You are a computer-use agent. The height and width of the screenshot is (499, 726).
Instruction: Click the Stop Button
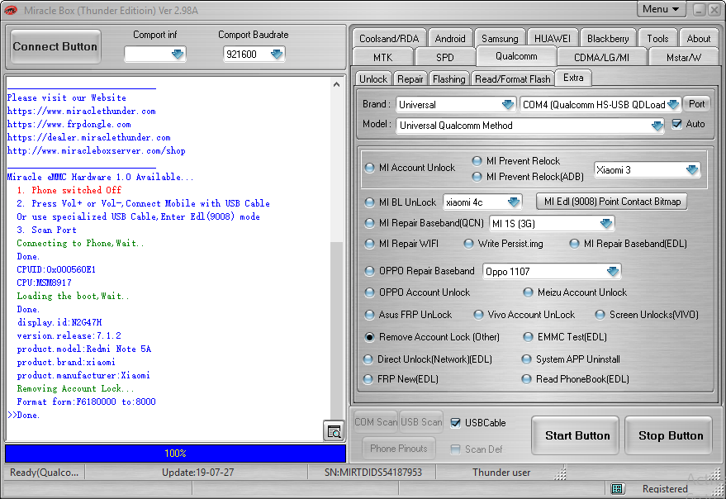(x=670, y=435)
